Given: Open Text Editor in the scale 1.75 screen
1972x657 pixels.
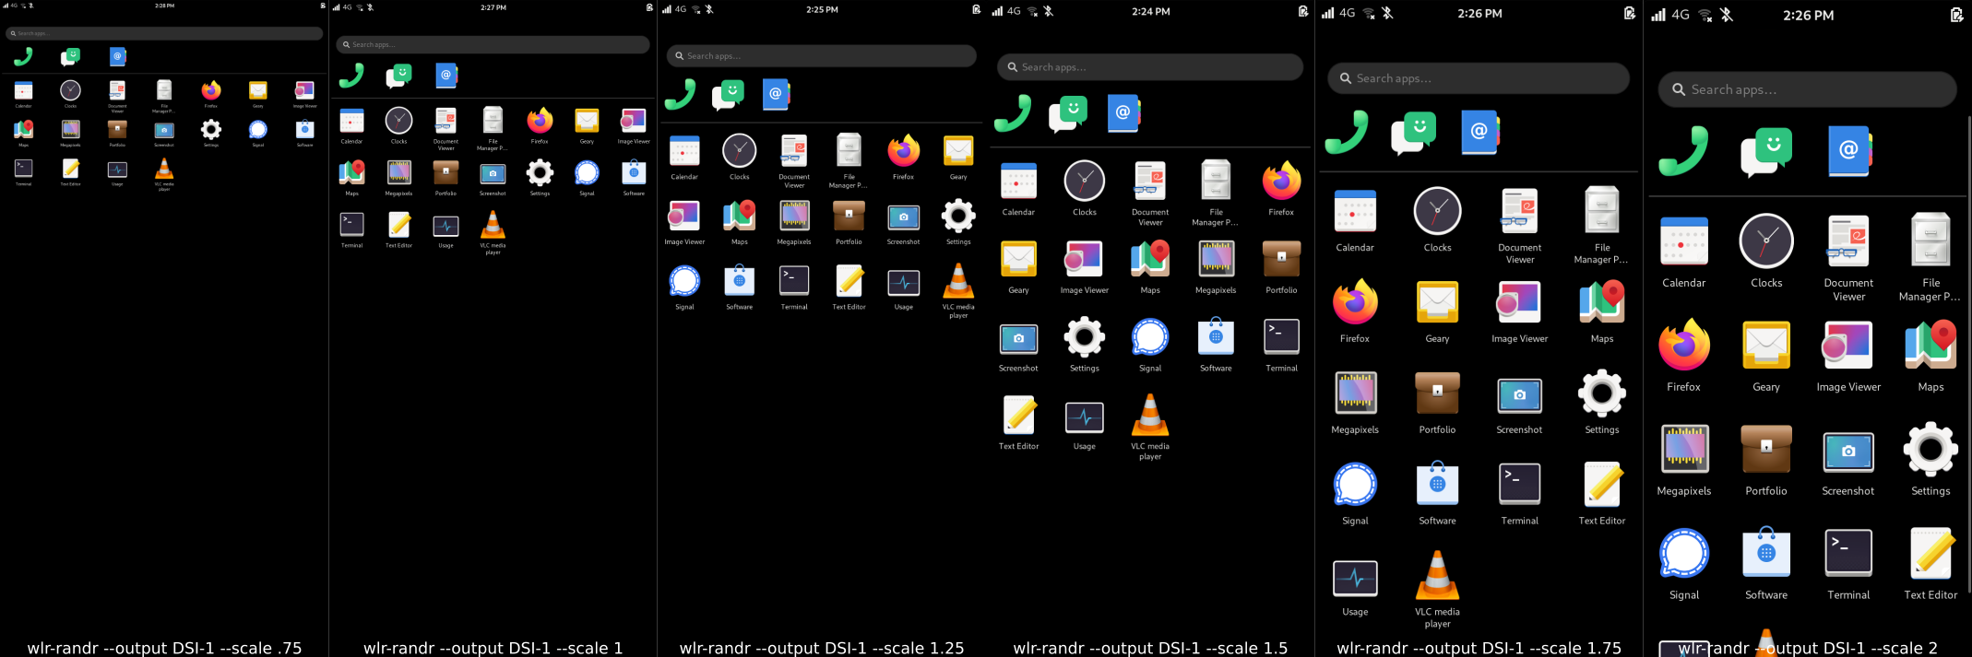Looking at the screenshot, I should (x=1602, y=484).
